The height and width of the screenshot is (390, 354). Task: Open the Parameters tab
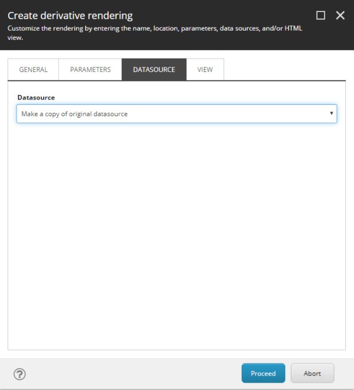[90, 70]
